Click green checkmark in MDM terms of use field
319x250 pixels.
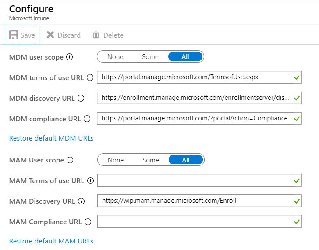pos(297,77)
